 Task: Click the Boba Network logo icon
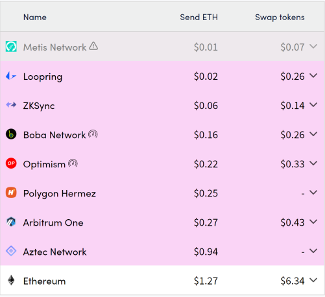coord(11,134)
